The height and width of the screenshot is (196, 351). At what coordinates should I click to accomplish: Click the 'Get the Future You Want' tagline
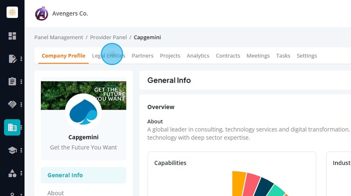83,148
